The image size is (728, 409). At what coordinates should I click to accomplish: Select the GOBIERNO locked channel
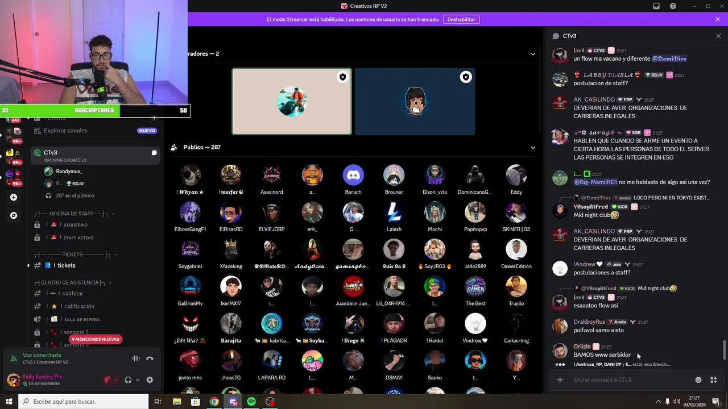tap(95, 224)
